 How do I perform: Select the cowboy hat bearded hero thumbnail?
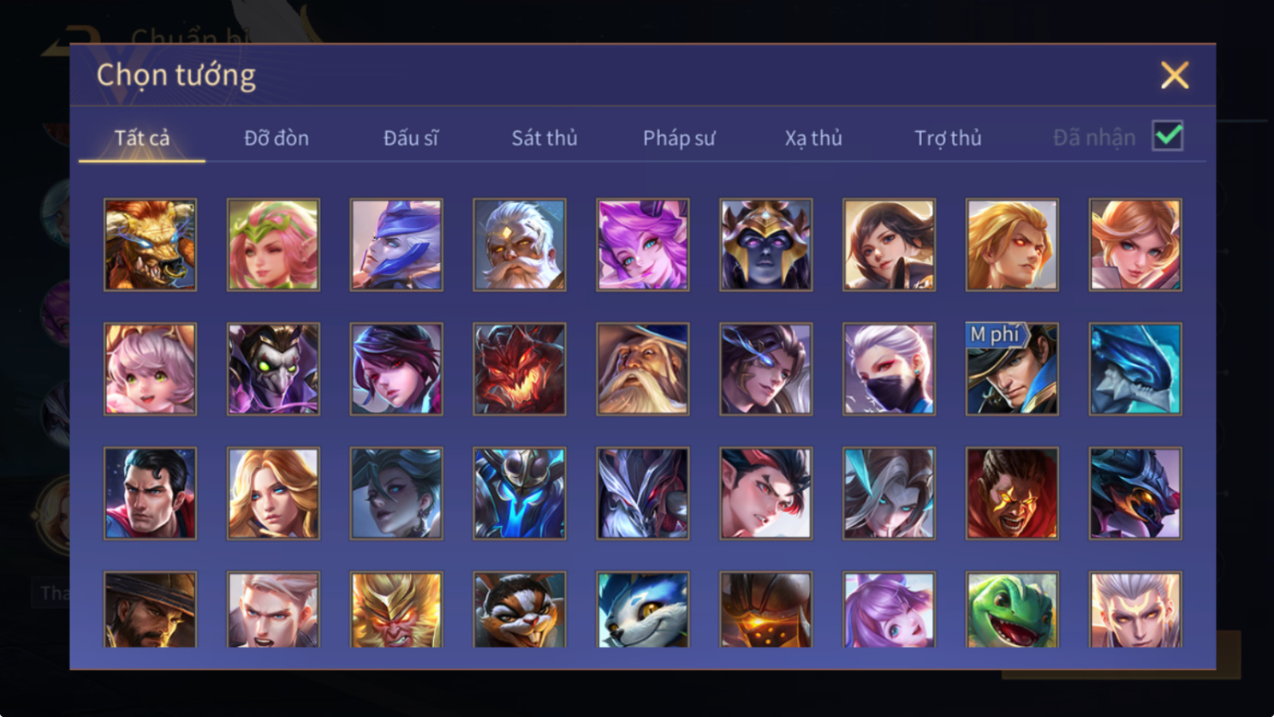(150, 609)
